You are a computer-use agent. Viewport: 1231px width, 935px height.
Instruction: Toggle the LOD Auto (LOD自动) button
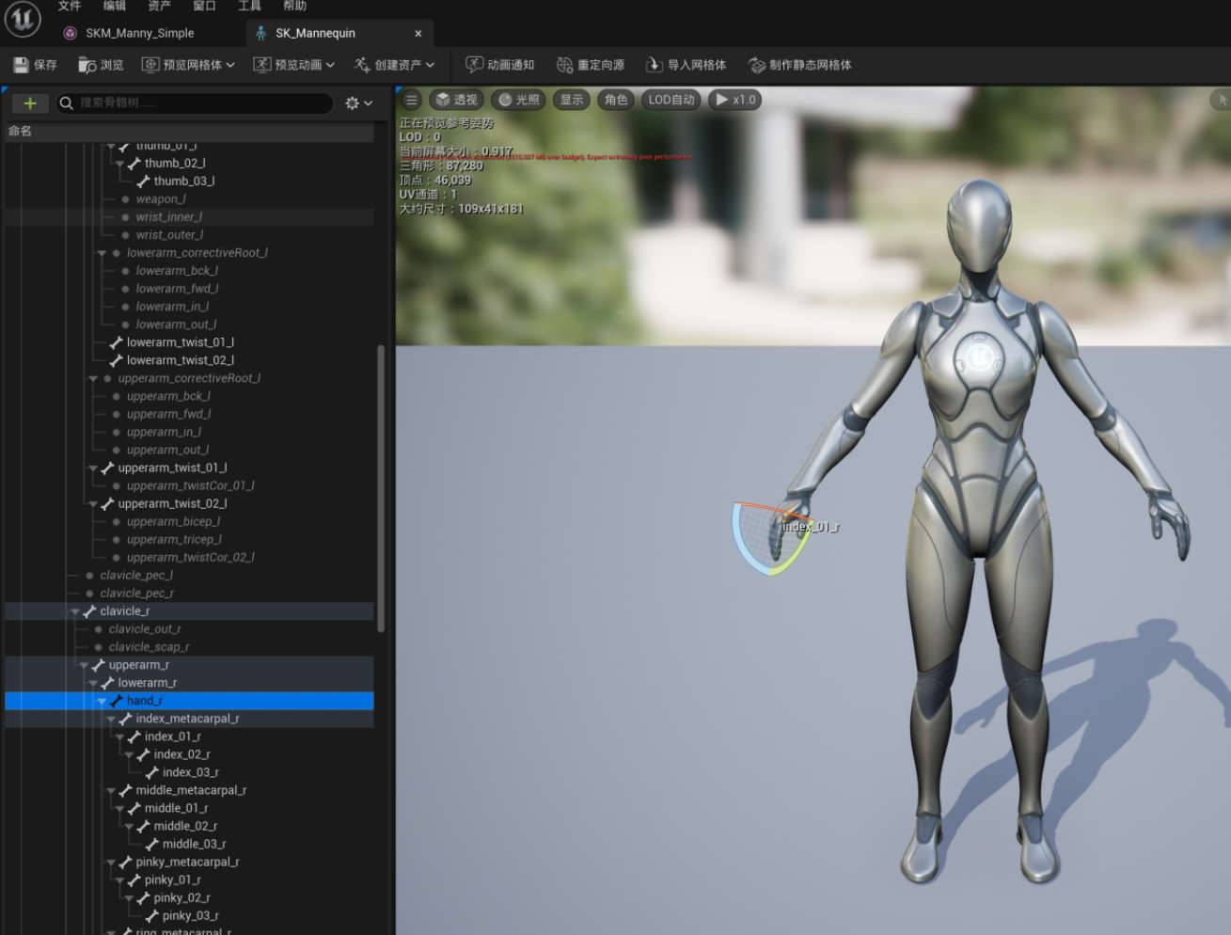(671, 100)
